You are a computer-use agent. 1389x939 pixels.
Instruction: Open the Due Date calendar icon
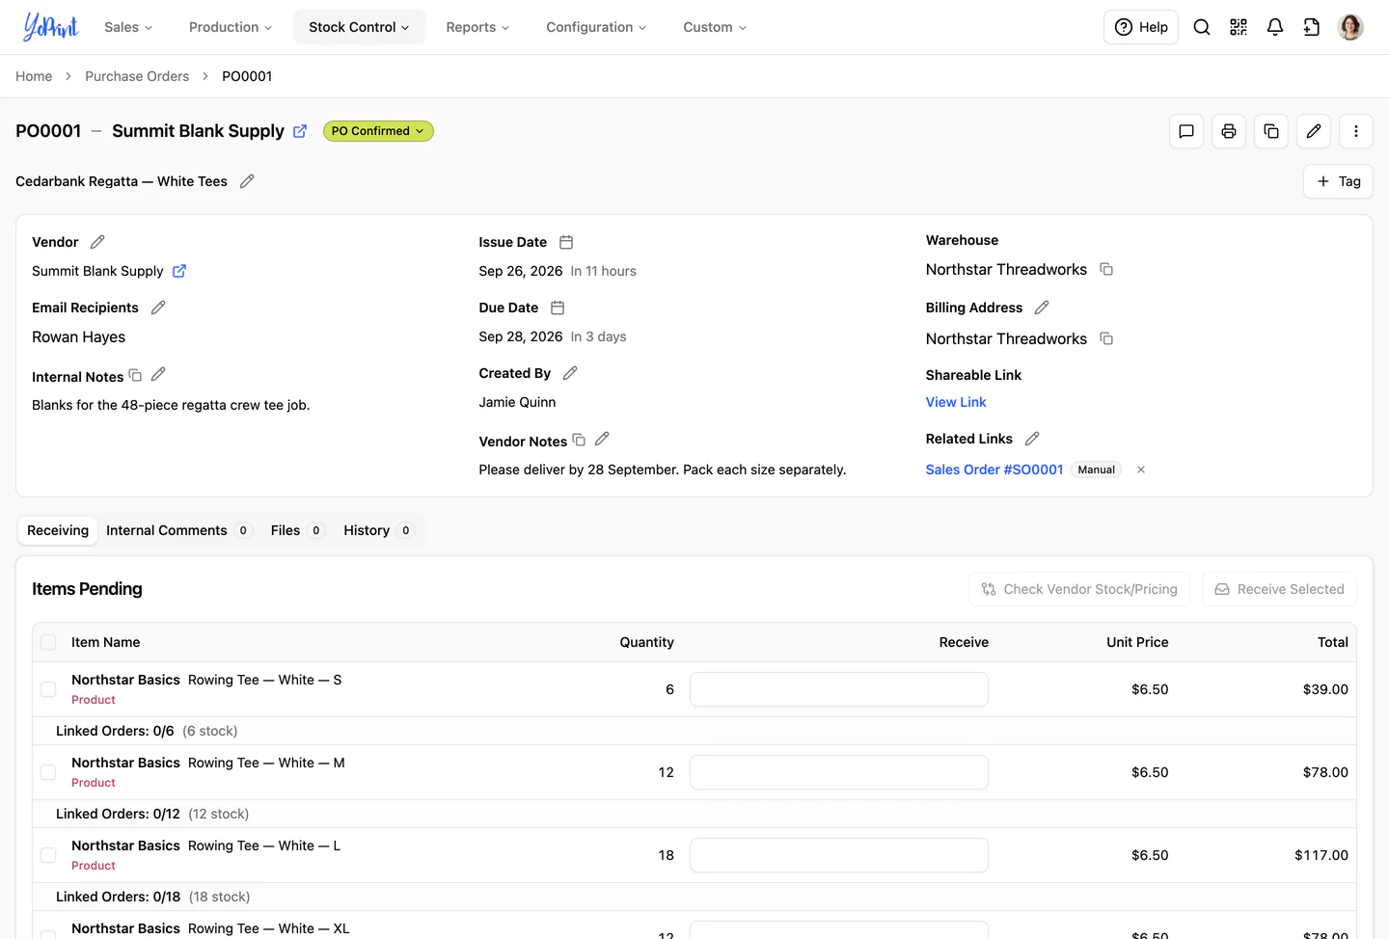tap(558, 308)
